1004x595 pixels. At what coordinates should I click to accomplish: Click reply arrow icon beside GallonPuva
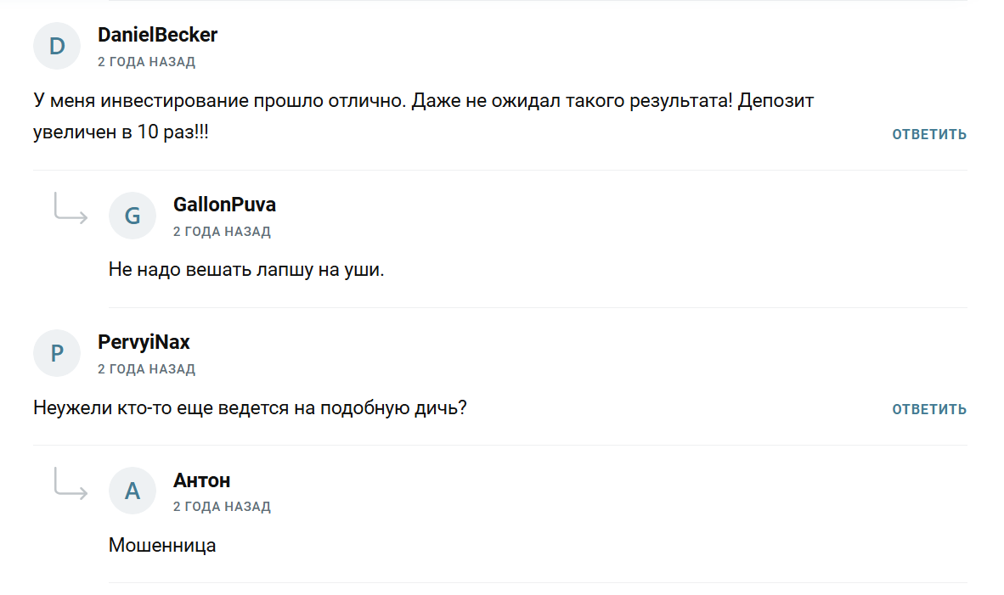[x=71, y=209]
